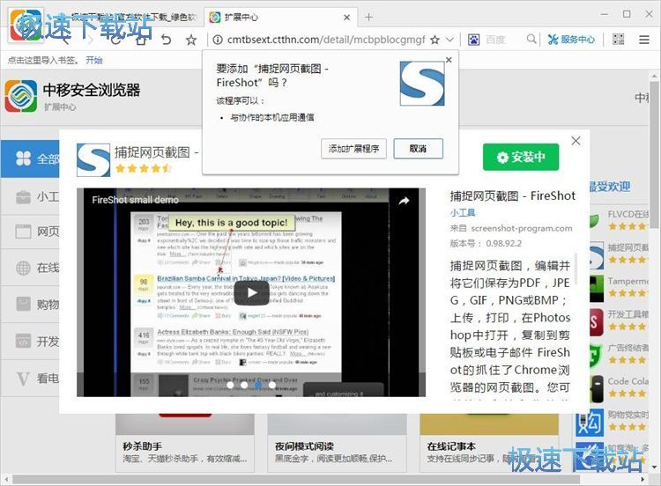Click the magnifier search icon
This screenshot has height=486, width=661.
tap(531, 39)
